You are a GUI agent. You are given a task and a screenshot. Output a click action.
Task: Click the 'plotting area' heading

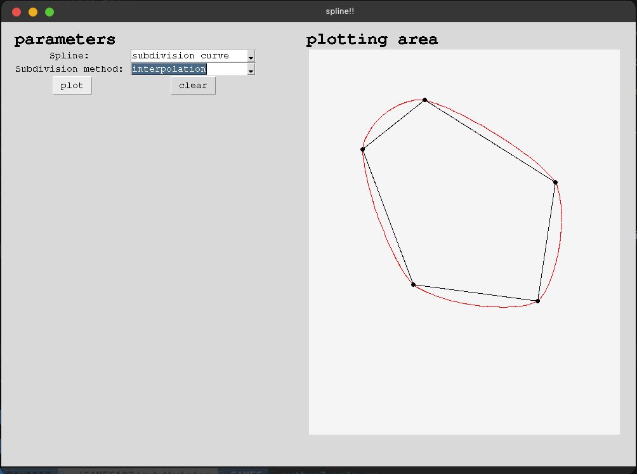pyautogui.click(x=372, y=40)
